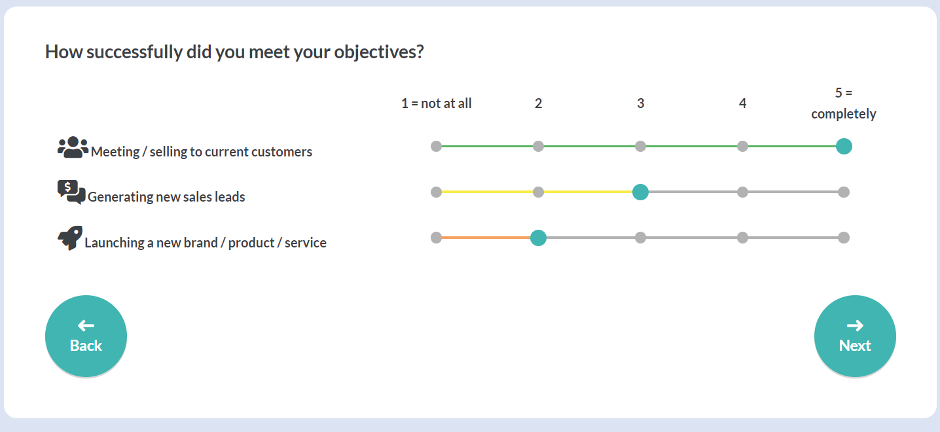Select rating 1 for new brand launch
The image size is (940, 432).
(437, 238)
